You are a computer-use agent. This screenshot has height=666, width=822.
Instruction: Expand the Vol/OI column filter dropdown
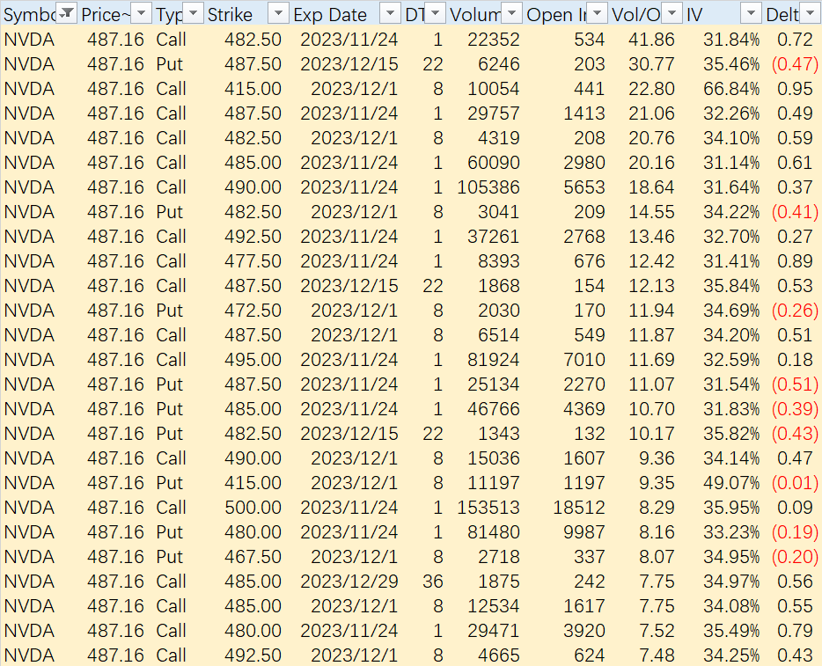672,13
